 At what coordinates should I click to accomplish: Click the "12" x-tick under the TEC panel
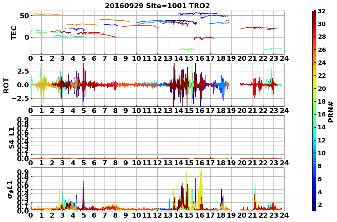pos(157,59)
